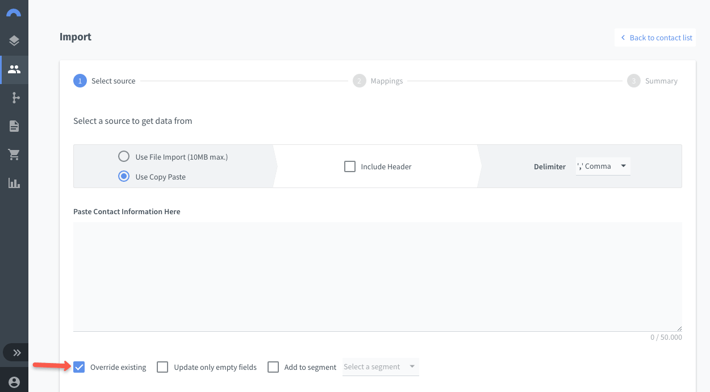Select the Use File Import radio option
The image size is (710, 392).
click(x=123, y=156)
